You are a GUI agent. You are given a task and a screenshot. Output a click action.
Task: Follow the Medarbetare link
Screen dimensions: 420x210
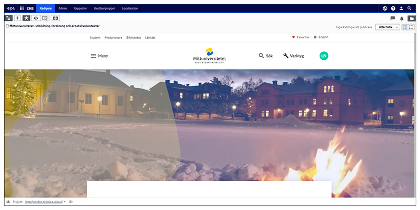[x=113, y=37]
